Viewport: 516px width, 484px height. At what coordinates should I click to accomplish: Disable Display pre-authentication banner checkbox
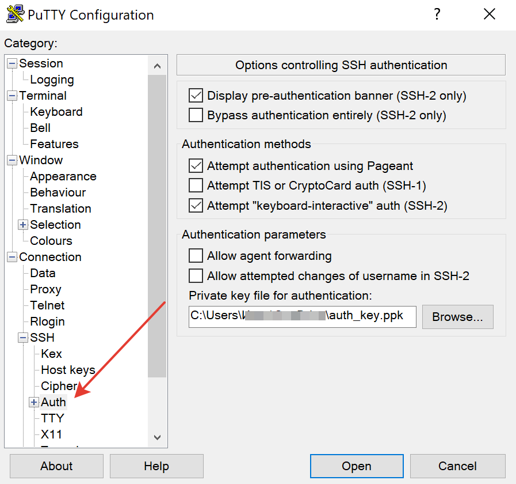(x=196, y=96)
